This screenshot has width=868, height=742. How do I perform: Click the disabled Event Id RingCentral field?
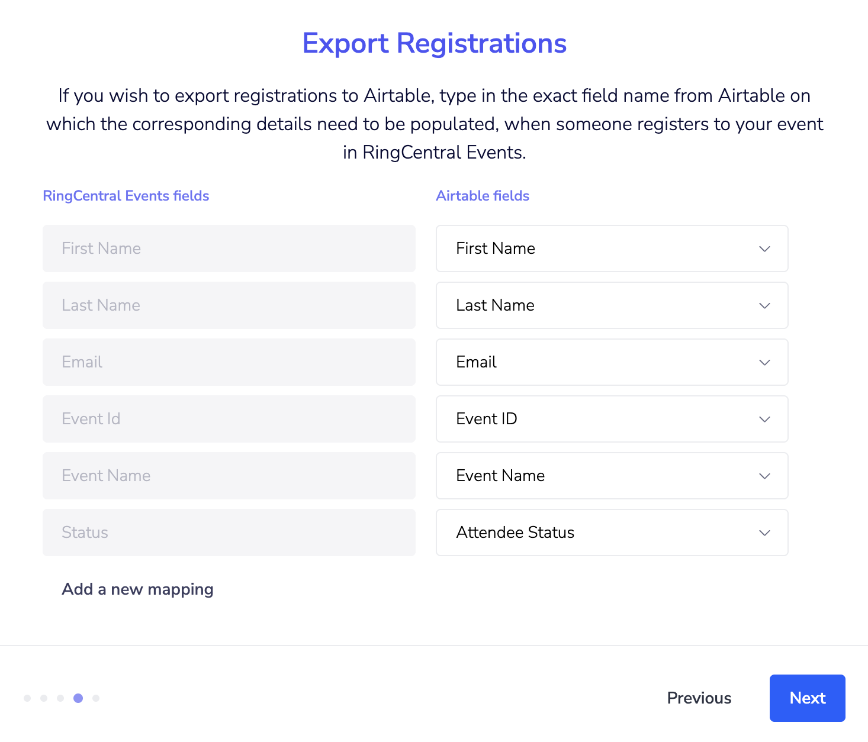tap(229, 419)
